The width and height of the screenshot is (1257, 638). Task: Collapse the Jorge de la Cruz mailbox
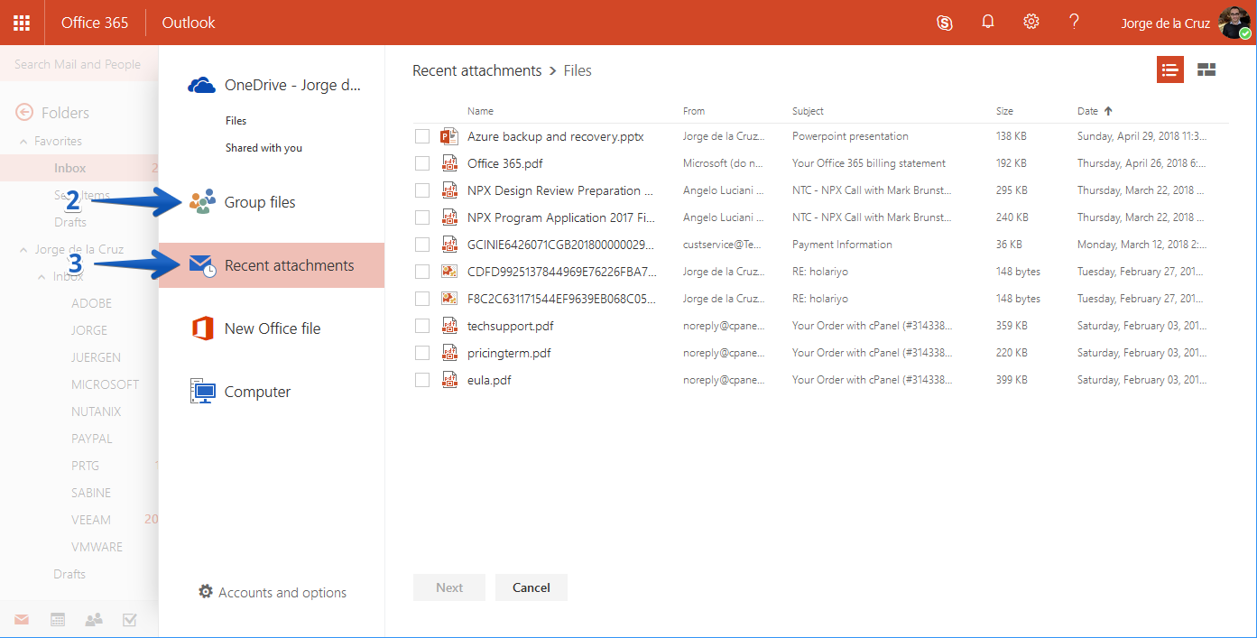click(24, 249)
